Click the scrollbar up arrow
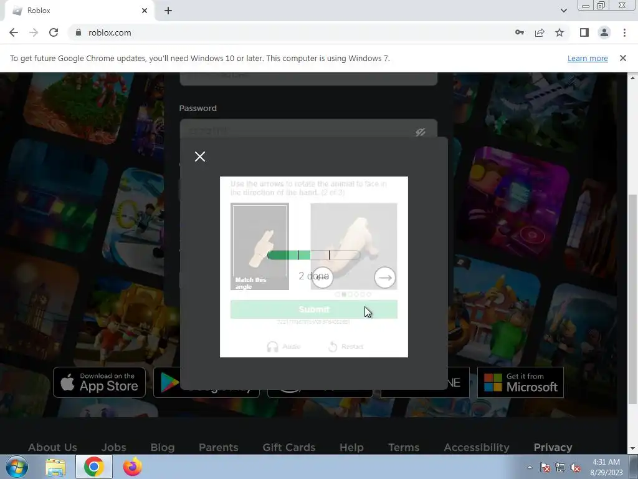 point(632,77)
